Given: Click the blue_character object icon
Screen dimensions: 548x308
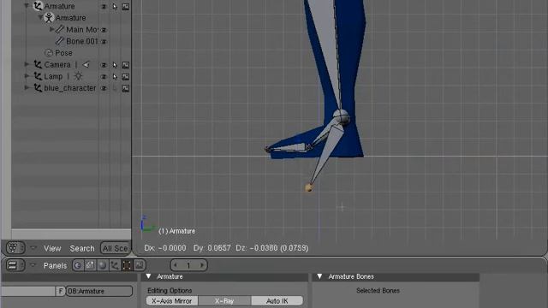Looking at the screenshot, I should [38, 87].
